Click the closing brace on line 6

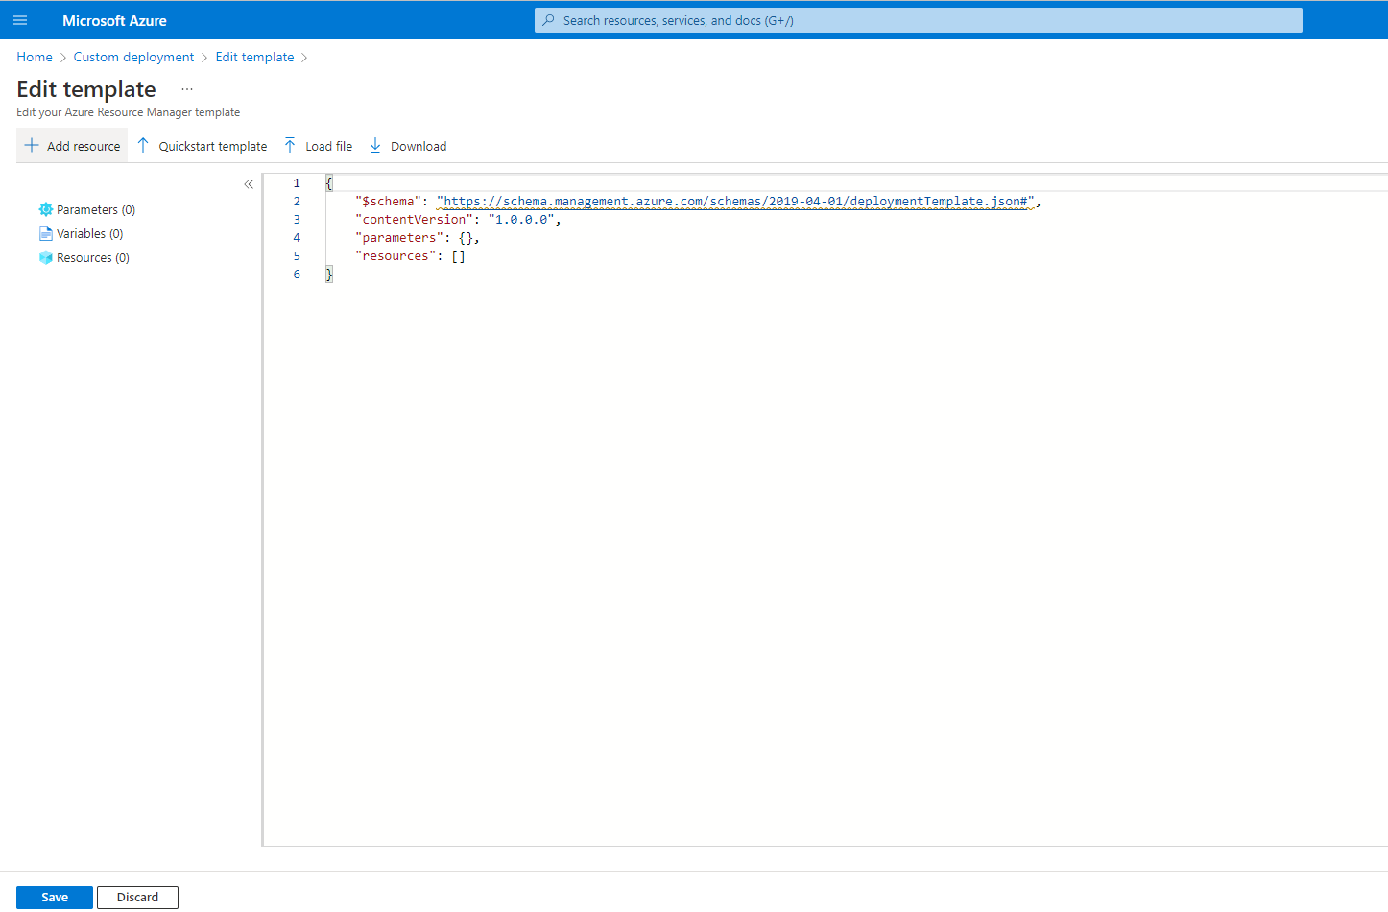point(329,275)
